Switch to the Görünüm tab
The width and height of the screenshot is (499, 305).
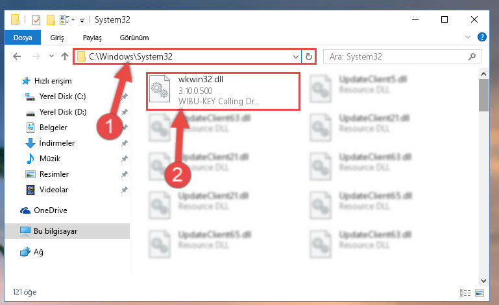click(134, 38)
